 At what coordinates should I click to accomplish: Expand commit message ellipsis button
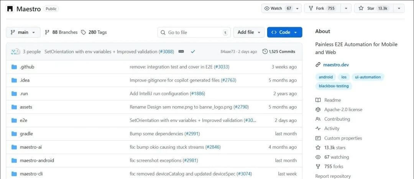tap(181, 51)
